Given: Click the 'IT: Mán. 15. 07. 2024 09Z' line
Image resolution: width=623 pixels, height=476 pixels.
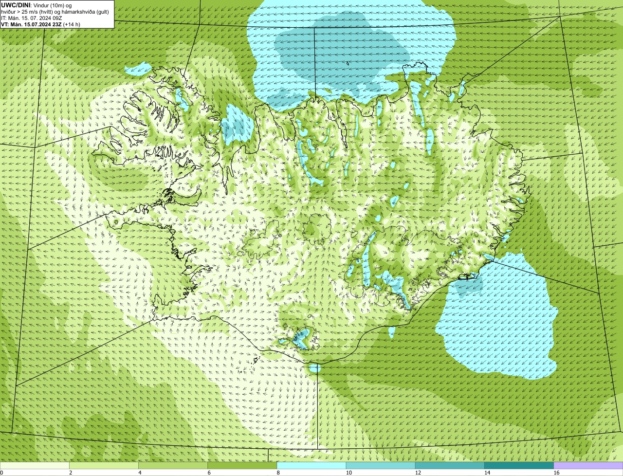Looking at the screenshot, I should pos(32,18).
